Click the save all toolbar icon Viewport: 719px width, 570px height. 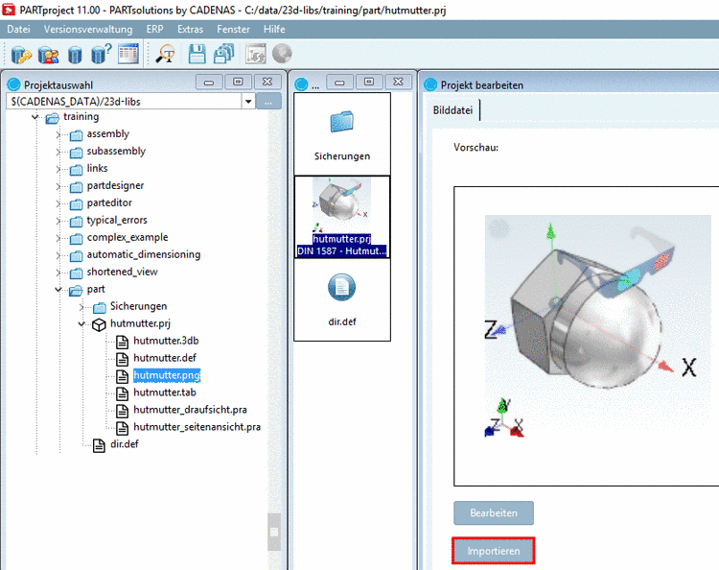[223, 54]
